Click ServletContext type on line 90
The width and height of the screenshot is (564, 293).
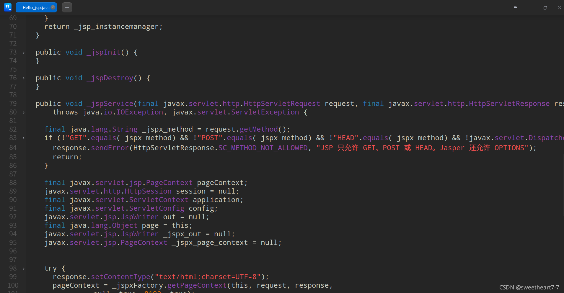pyautogui.click(x=159, y=200)
